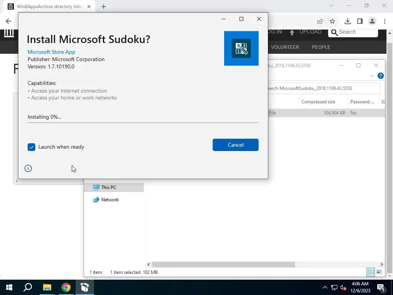The image size is (393, 295).
Task: Click the info icon in the installer dialog
Action: click(x=28, y=168)
